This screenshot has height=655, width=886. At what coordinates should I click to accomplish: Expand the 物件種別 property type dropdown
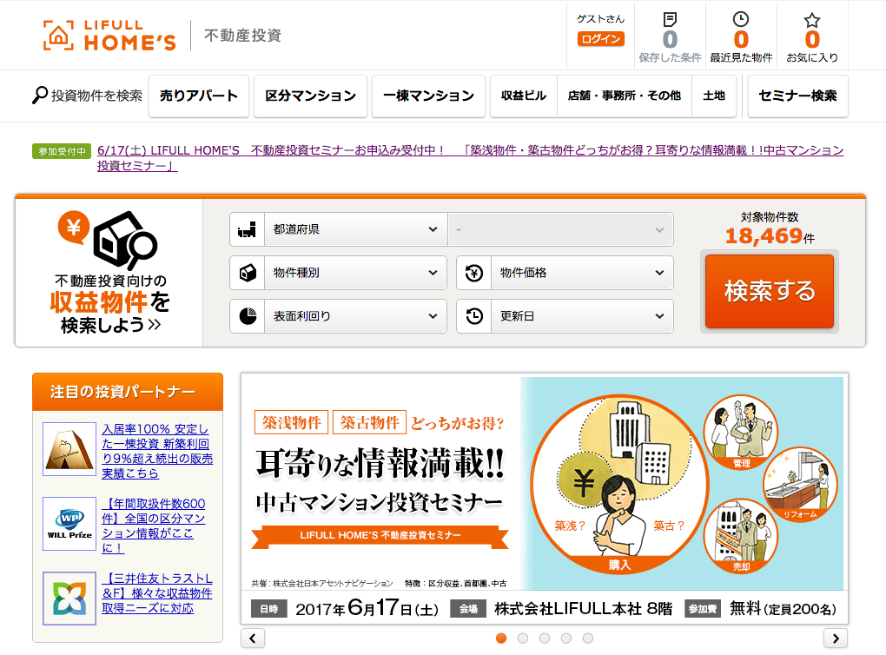[x=339, y=273]
